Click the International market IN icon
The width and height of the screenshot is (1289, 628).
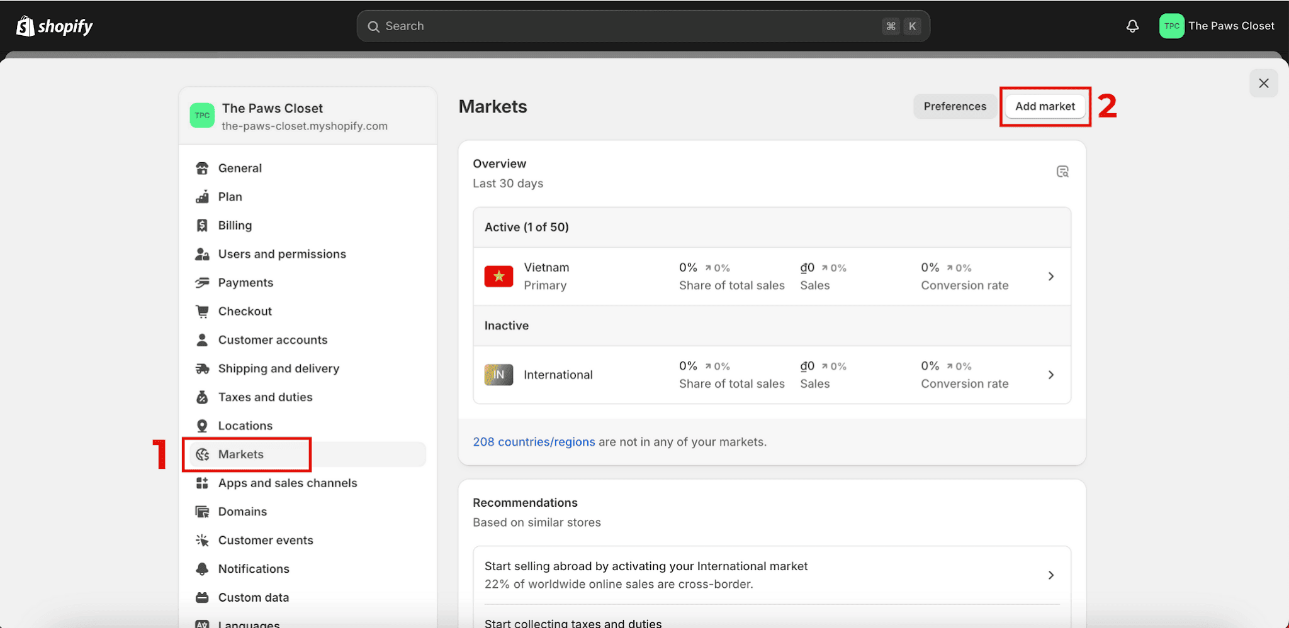pos(498,375)
